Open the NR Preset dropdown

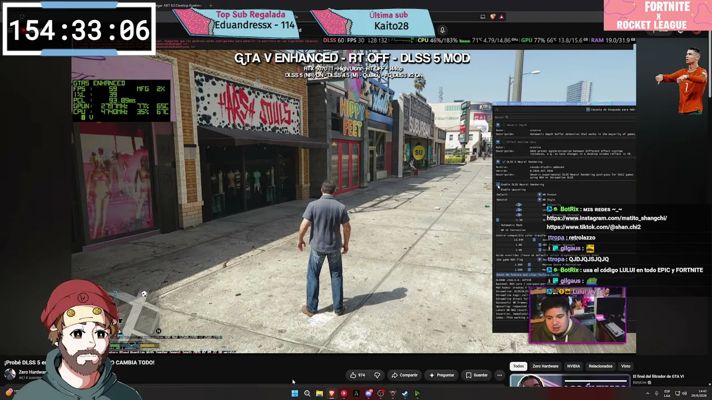pyautogui.click(x=518, y=194)
